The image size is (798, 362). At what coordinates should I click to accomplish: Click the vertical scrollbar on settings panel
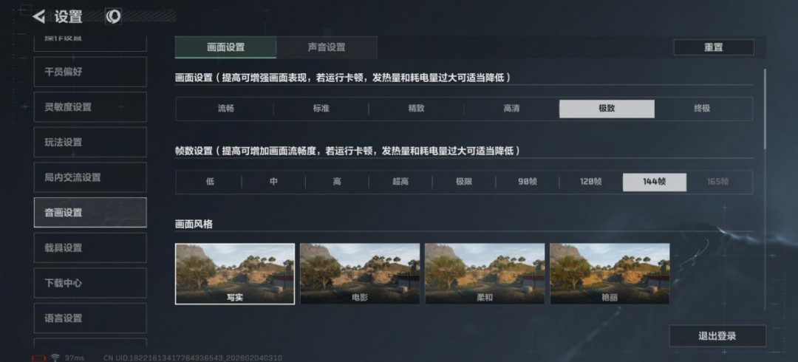[x=765, y=109]
